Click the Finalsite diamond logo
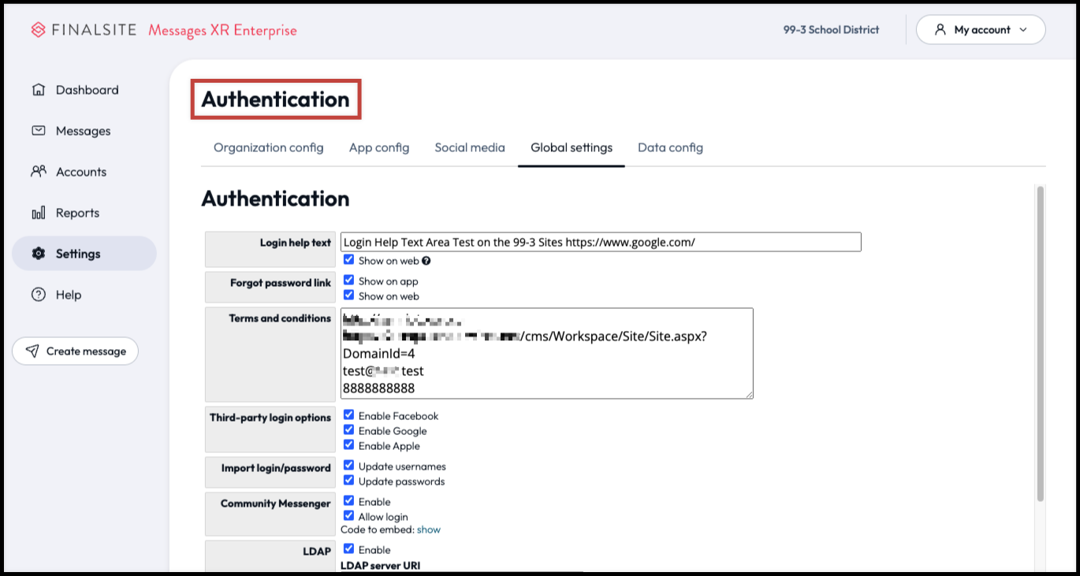Screen dimensions: 1080x576 tap(39, 29)
